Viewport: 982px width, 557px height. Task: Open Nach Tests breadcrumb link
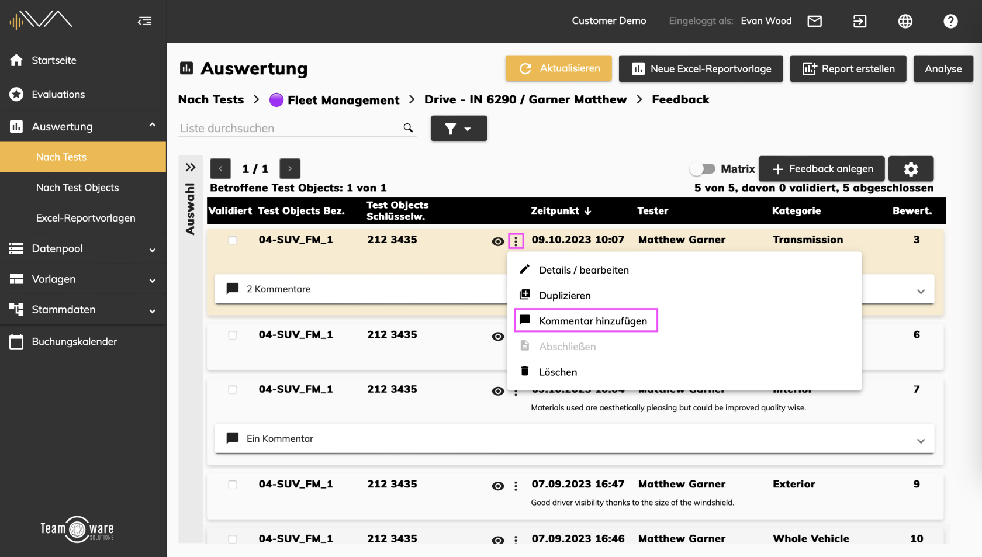(x=211, y=99)
